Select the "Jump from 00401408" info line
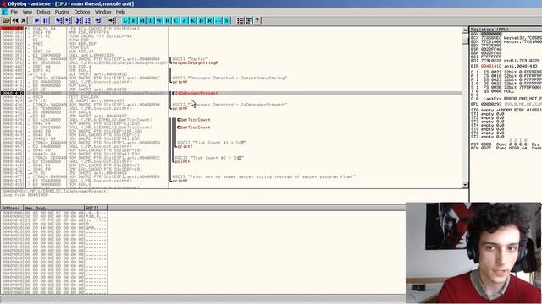 (25, 195)
